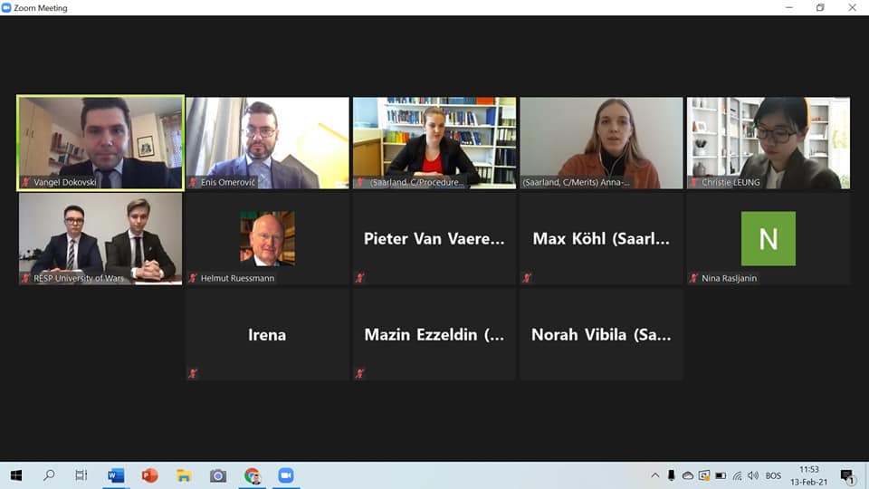Click the Windows Start button
The image size is (869, 489).
point(16,475)
